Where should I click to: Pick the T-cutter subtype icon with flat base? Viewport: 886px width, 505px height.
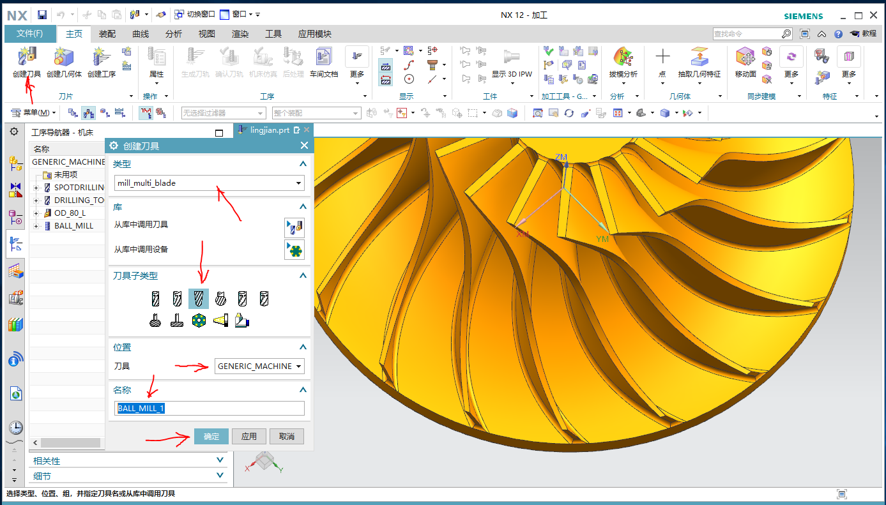176,320
